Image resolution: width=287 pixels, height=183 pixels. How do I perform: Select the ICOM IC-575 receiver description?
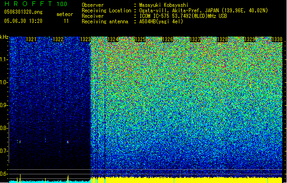183,16
